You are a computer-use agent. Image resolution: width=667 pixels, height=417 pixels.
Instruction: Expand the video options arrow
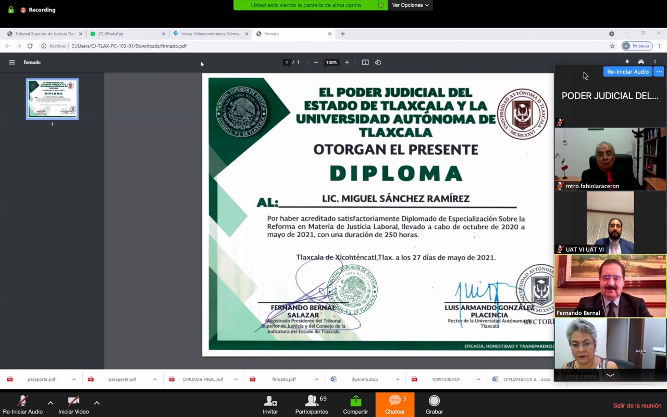click(x=97, y=402)
